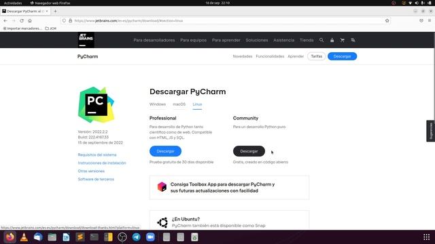Open the JetBrains site search icon
Viewport: 435px width, 244px height.
click(x=321, y=40)
